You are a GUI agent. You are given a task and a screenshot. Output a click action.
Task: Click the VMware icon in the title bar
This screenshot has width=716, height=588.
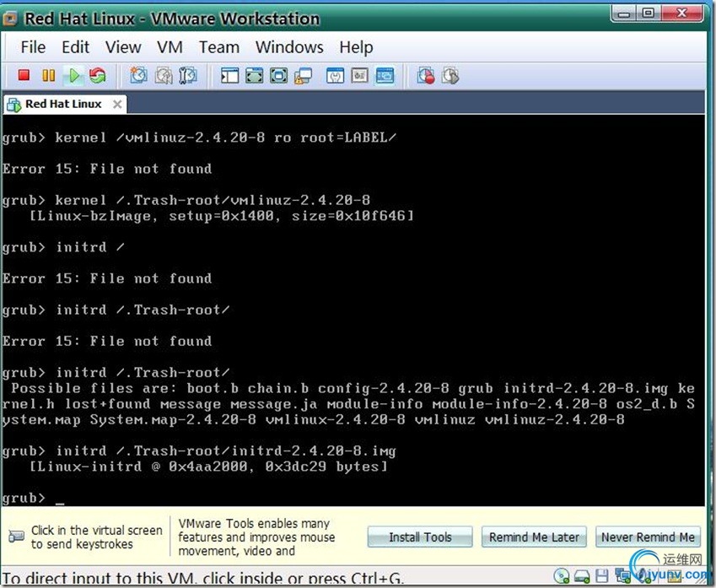click(x=10, y=19)
